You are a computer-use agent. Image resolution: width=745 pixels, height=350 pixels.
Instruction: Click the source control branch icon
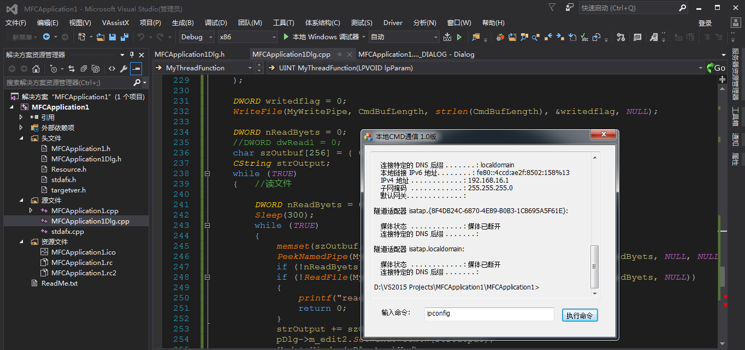click(620, 37)
